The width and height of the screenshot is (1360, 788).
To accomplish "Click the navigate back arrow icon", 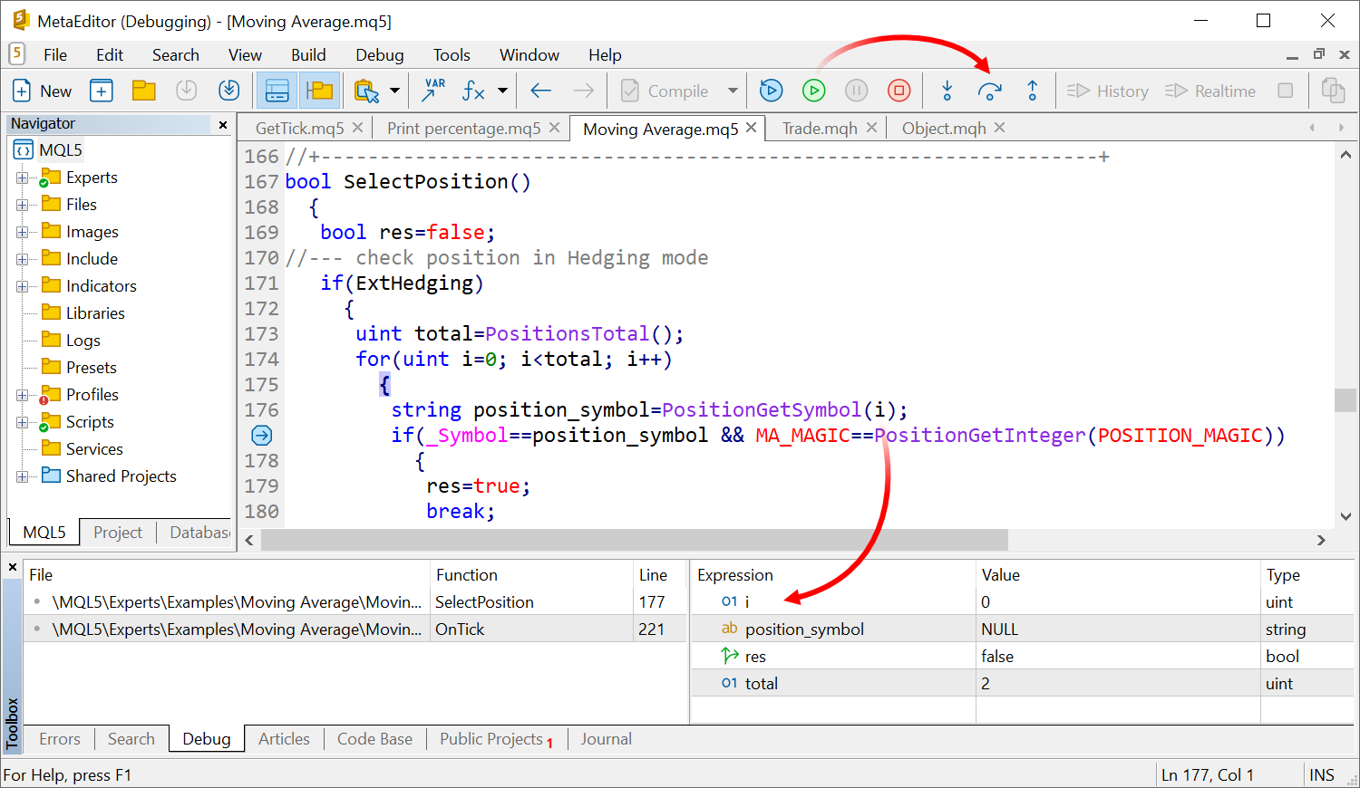I will click(x=541, y=91).
